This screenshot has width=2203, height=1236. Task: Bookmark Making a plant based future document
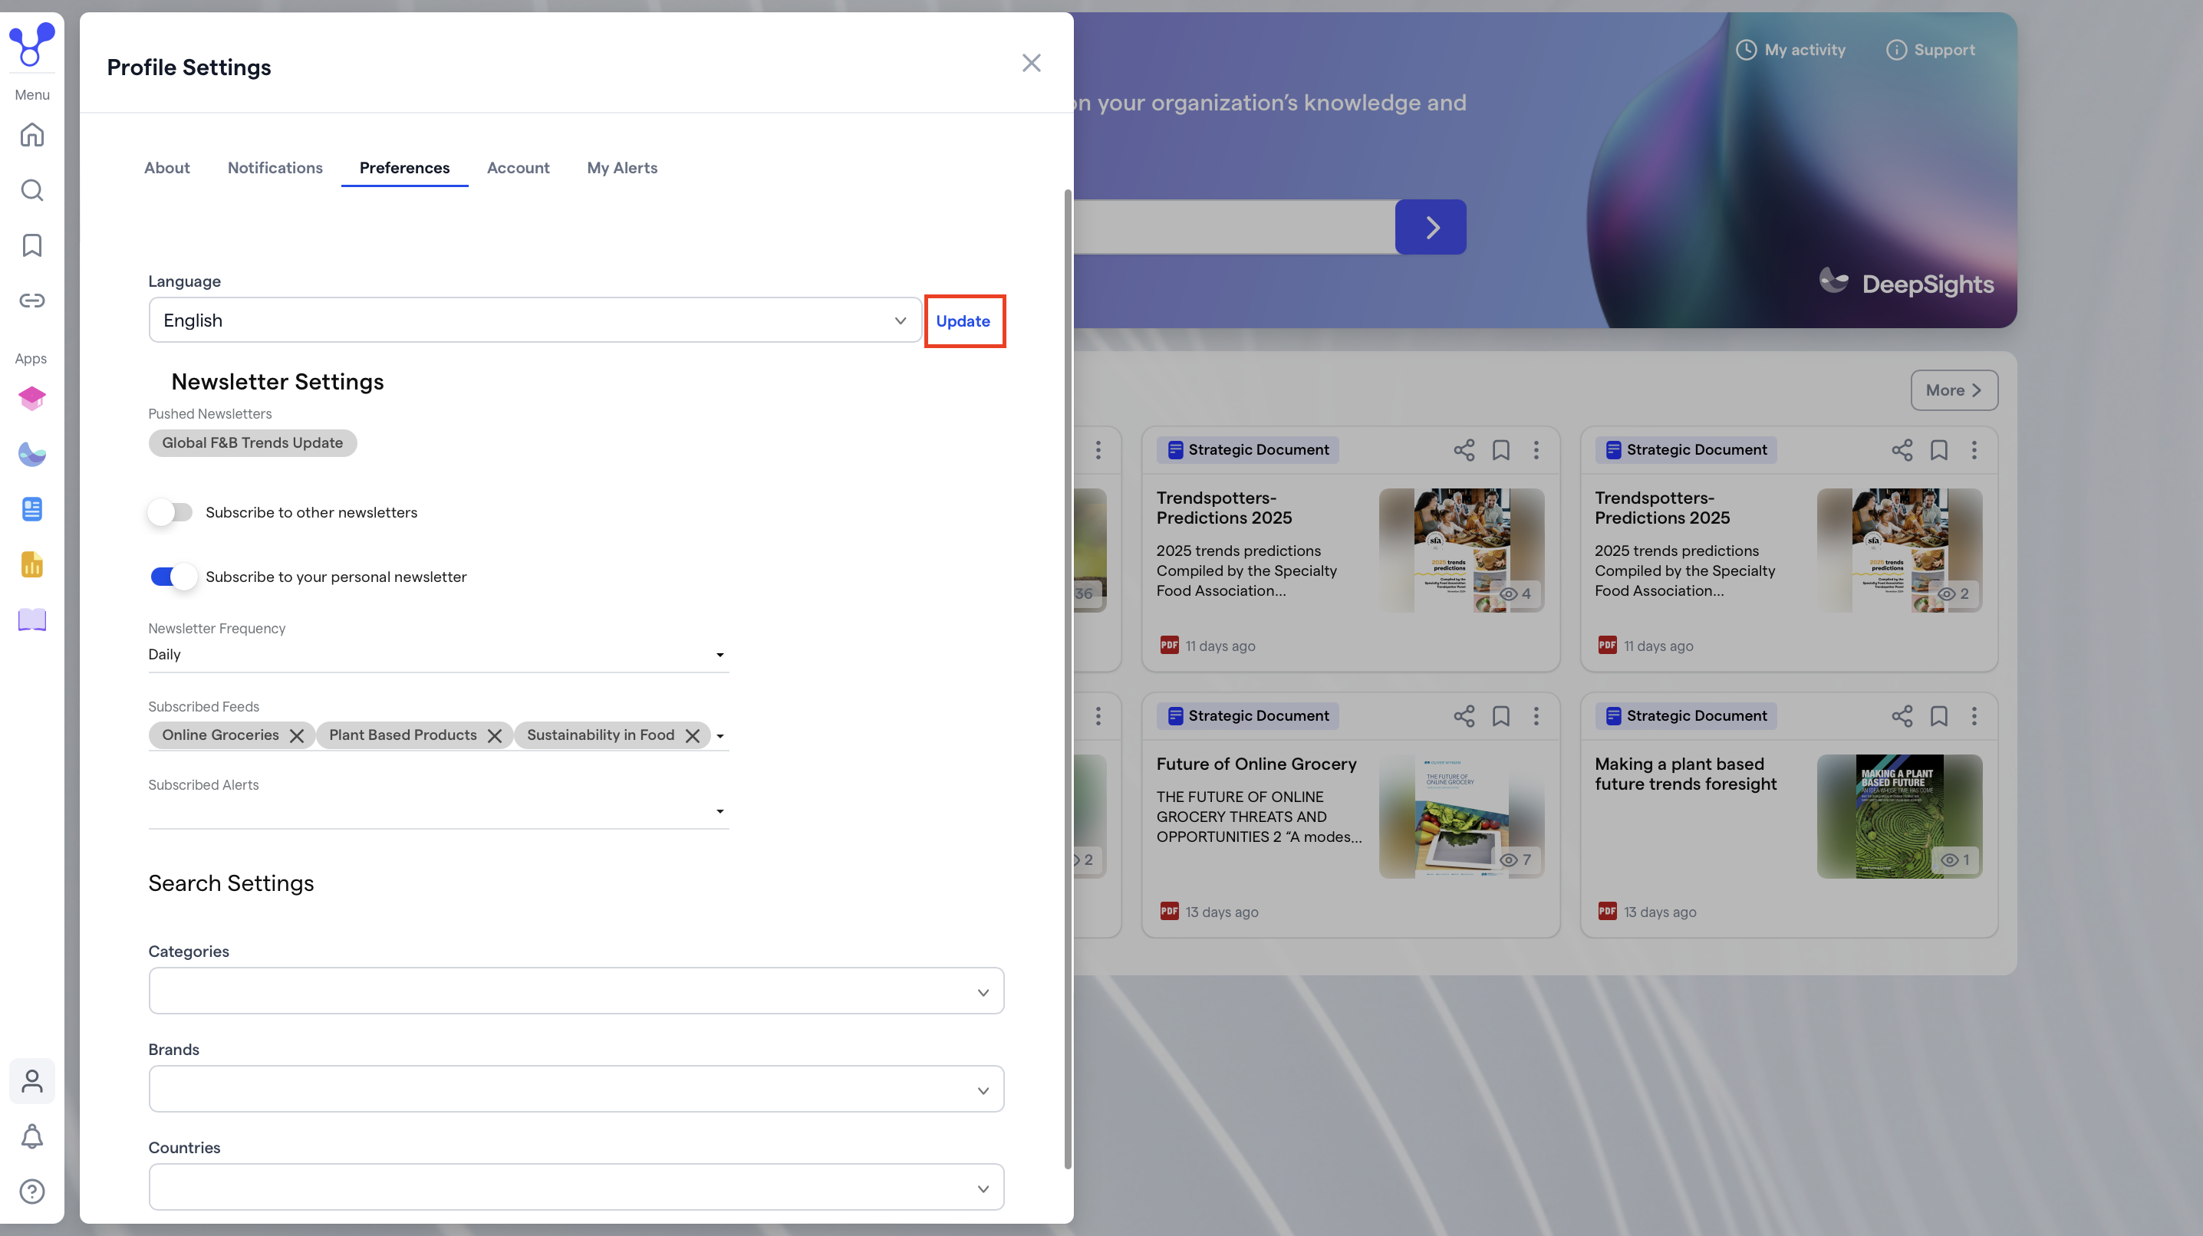coord(1938,715)
